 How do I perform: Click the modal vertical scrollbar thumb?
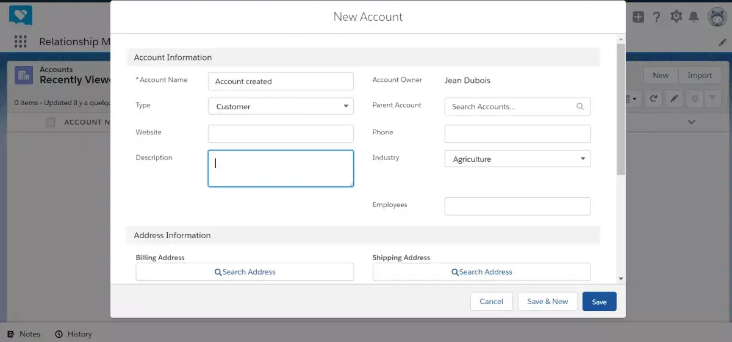coord(621,109)
